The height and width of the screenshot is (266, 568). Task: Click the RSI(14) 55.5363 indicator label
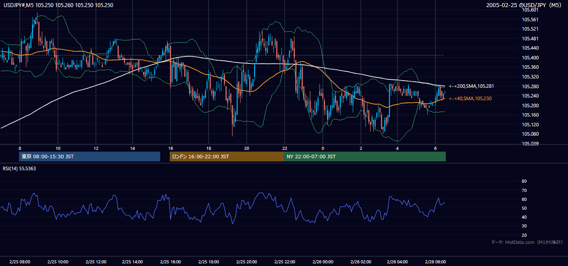pos(20,168)
